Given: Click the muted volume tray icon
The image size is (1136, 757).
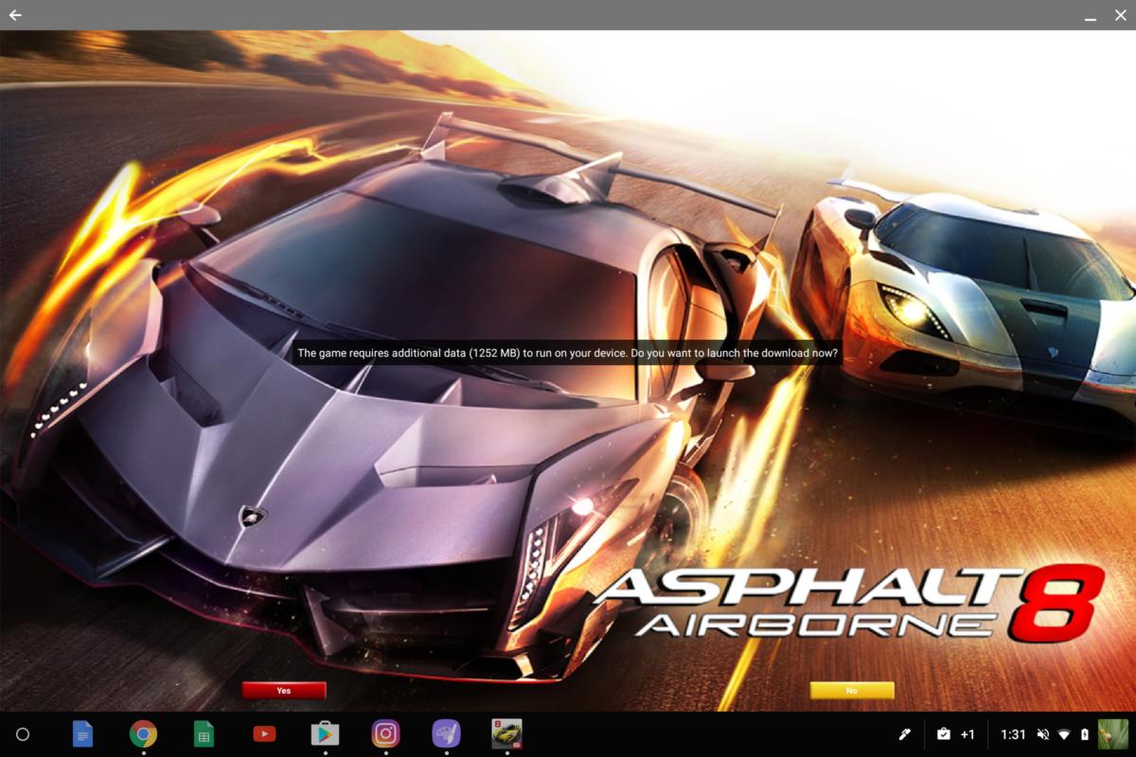Looking at the screenshot, I should [1042, 734].
